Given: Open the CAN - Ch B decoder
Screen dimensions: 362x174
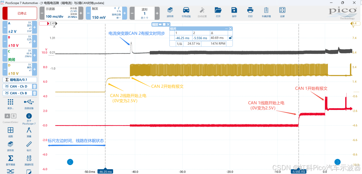Looking at the screenshot, I should [17, 93].
